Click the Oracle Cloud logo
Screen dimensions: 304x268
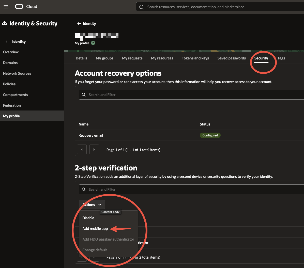(x=19, y=7)
